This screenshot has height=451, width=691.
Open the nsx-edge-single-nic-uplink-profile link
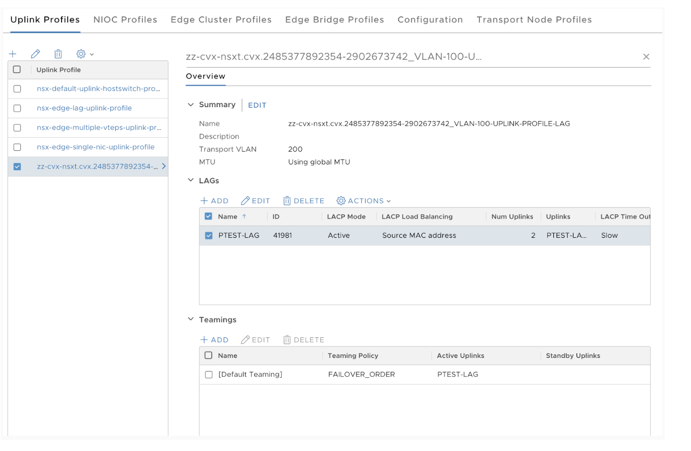point(95,147)
